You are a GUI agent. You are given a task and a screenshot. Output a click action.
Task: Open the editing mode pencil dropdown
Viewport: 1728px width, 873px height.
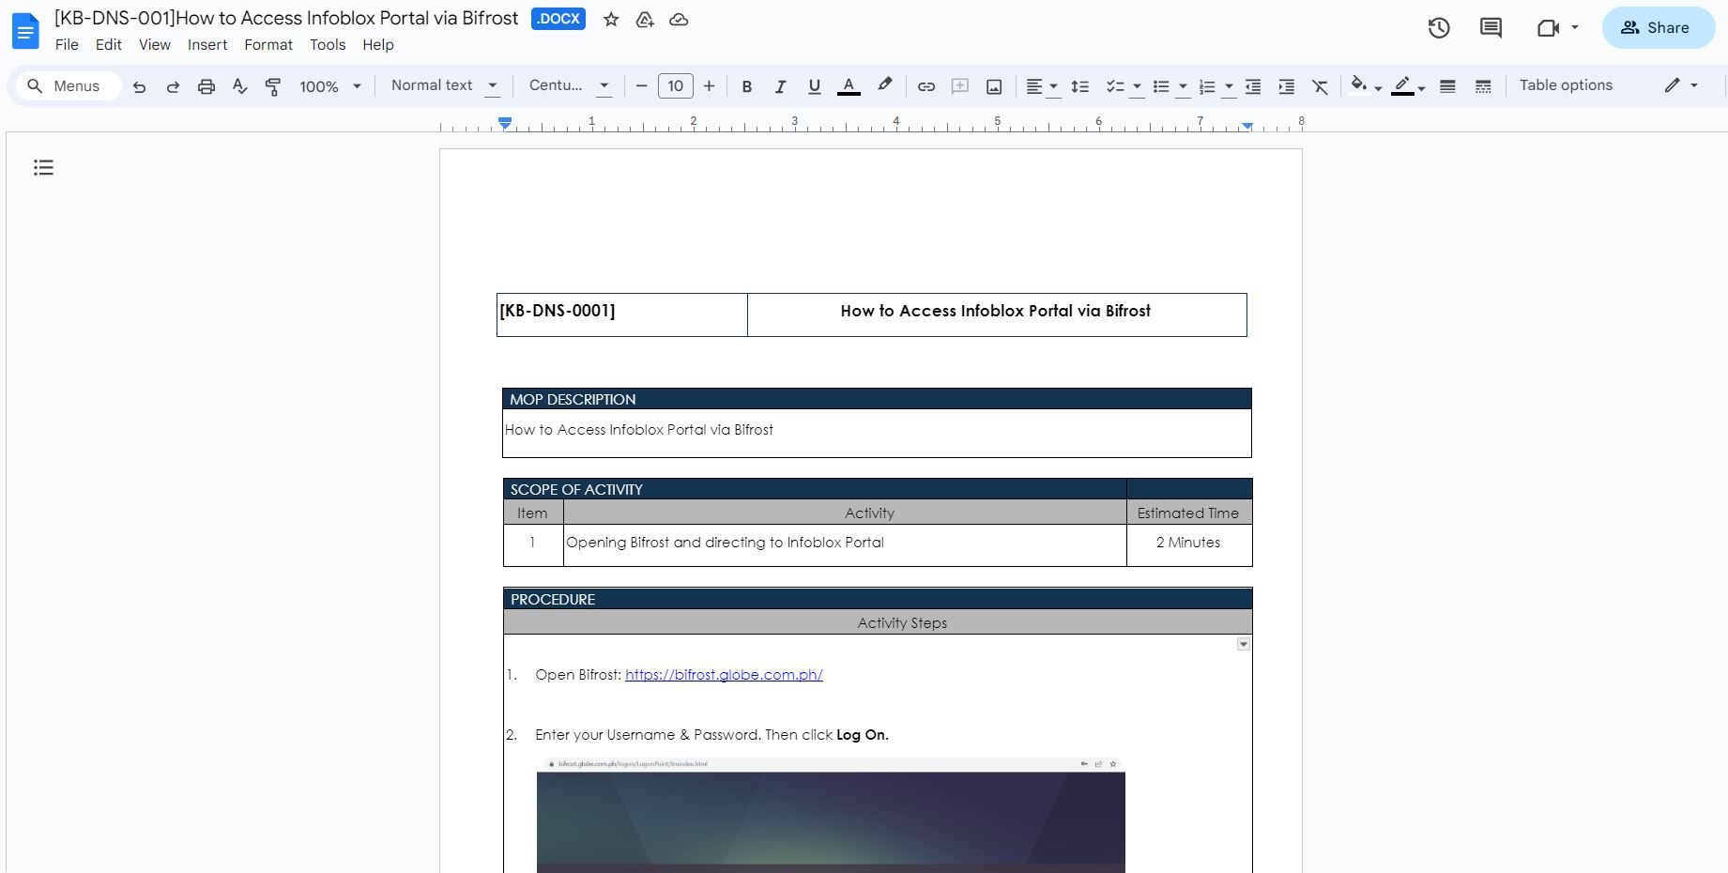tap(1681, 85)
